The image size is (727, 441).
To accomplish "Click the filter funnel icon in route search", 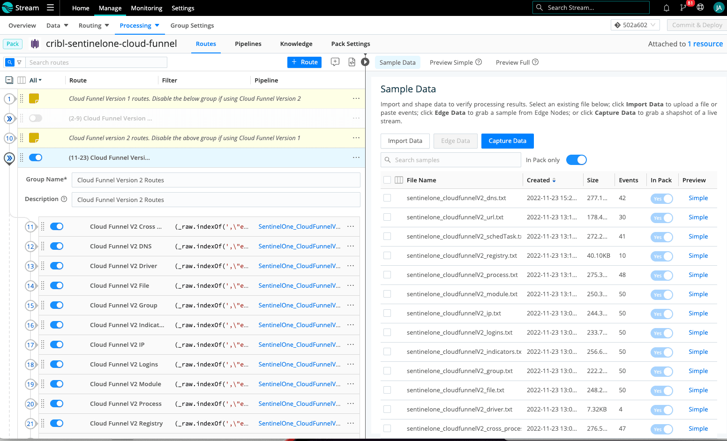I will tap(19, 62).
